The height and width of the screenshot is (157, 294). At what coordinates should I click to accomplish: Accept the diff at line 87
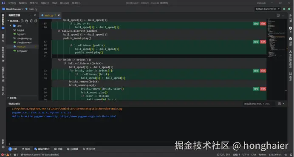pos(256,42)
